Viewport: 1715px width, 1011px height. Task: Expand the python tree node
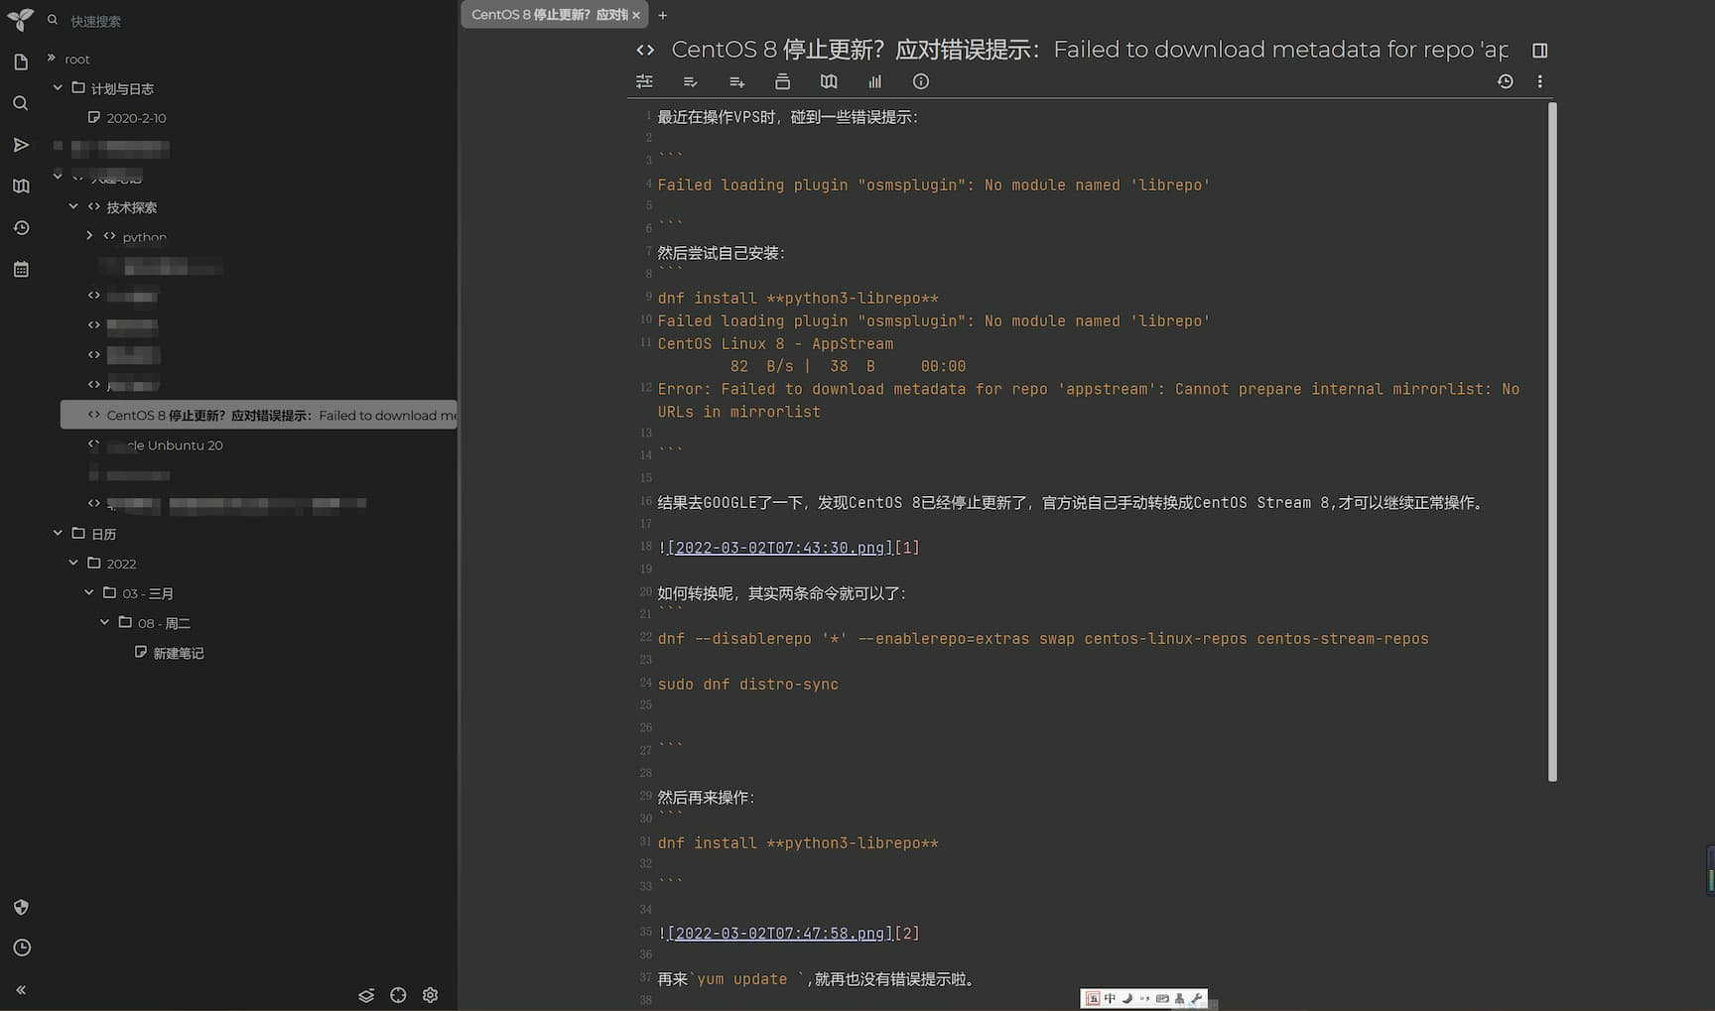[89, 236]
